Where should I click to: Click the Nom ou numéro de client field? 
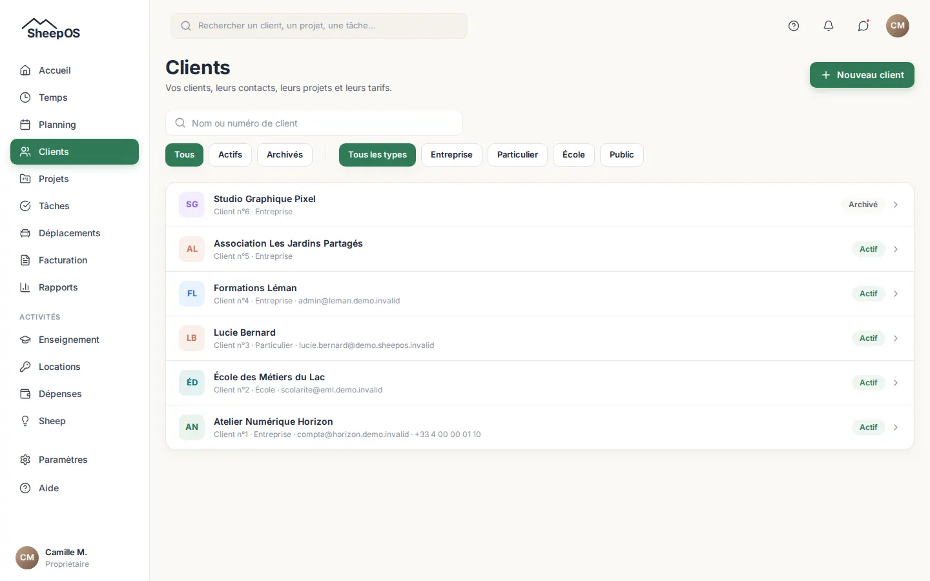[x=314, y=123]
